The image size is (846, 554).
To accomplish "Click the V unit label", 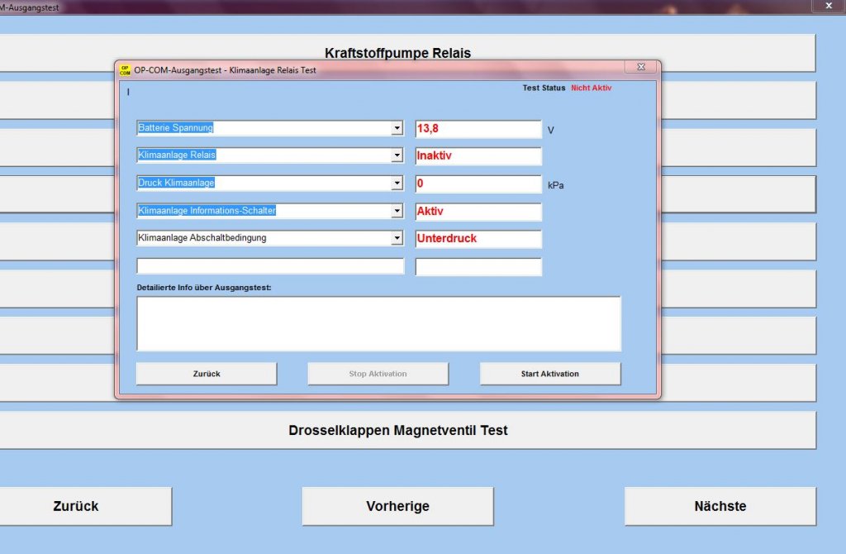I will coord(551,130).
